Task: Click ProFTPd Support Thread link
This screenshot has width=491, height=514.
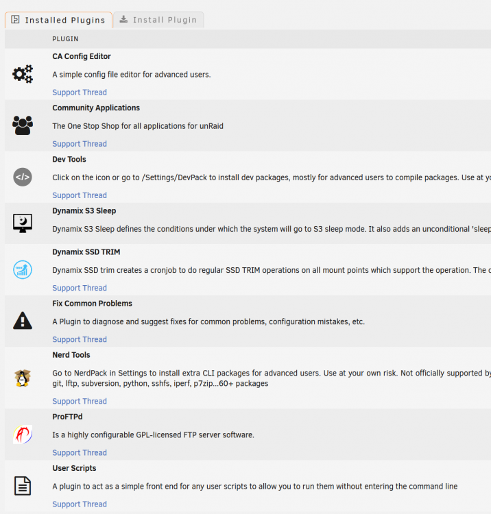Action: [80, 453]
